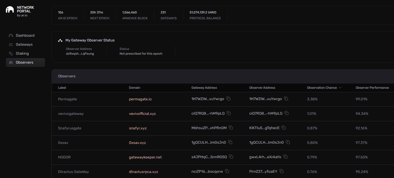Sort by the Label column header
Screen dimensions: 394x178
(62, 88)
